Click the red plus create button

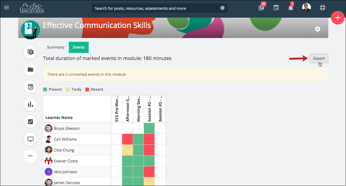pyautogui.click(x=338, y=18)
